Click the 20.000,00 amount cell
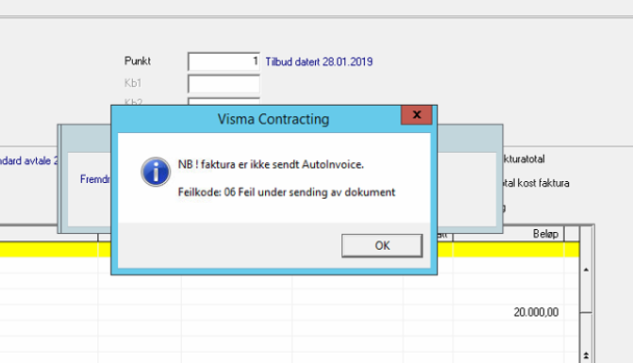The height and width of the screenshot is (363, 633). (x=536, y=312)
